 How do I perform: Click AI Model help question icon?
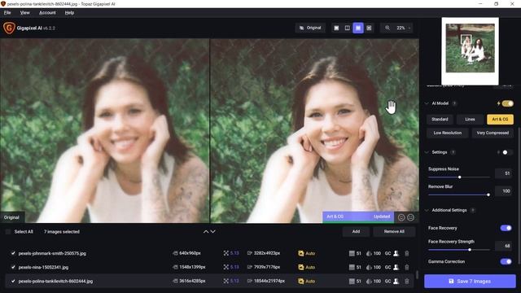click(x=454, y=103)
